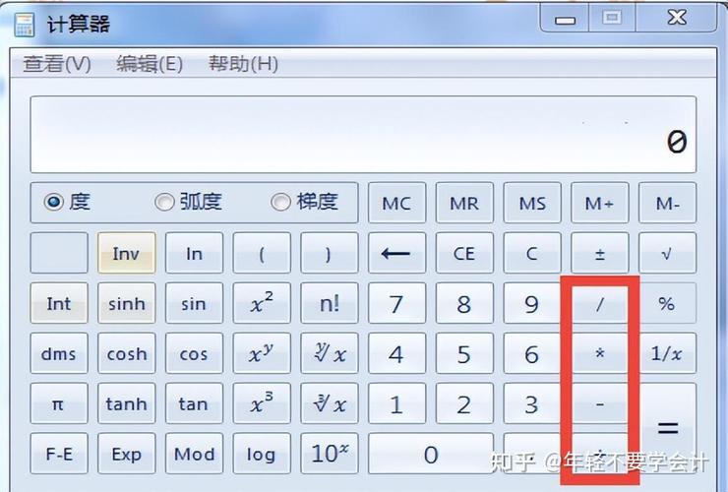Open the 帮助(H) menu
The width and height of the screenshot is (728, 492).
[243, 64]
